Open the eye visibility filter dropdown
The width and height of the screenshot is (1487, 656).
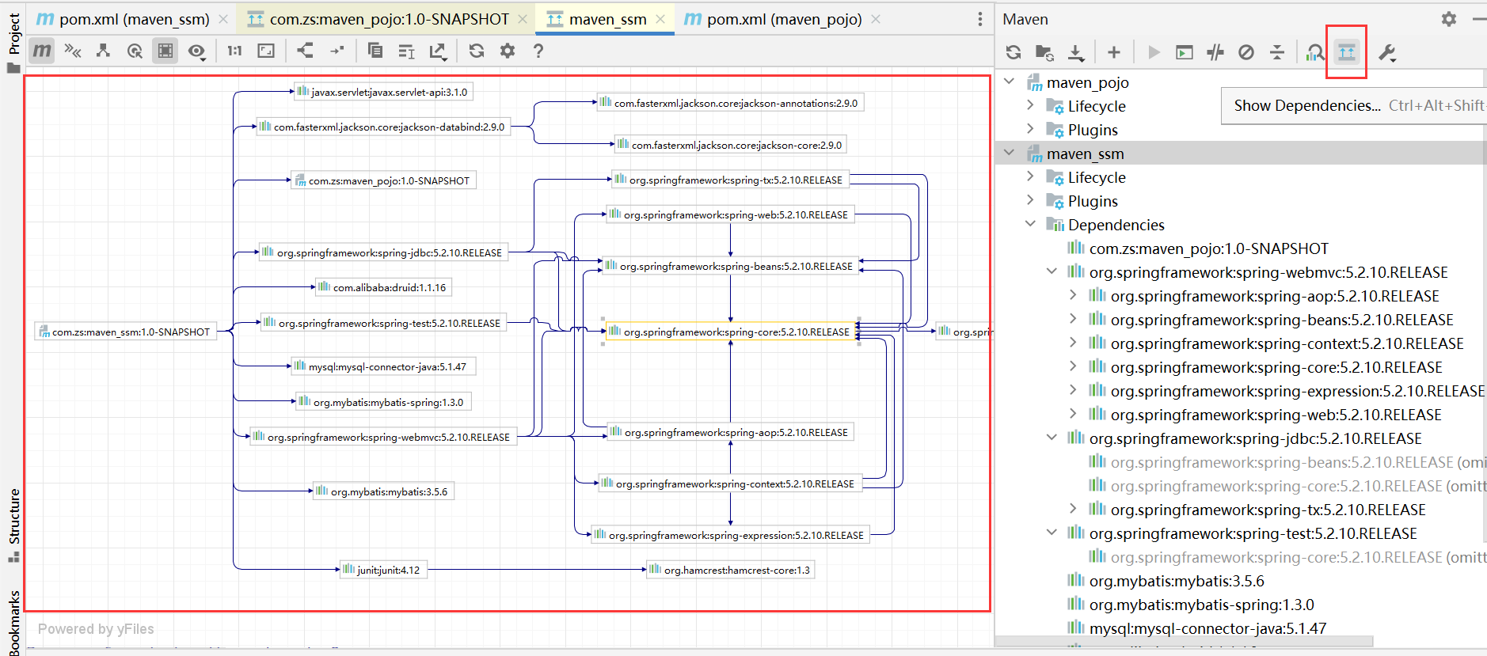click(x=196, y=51)
